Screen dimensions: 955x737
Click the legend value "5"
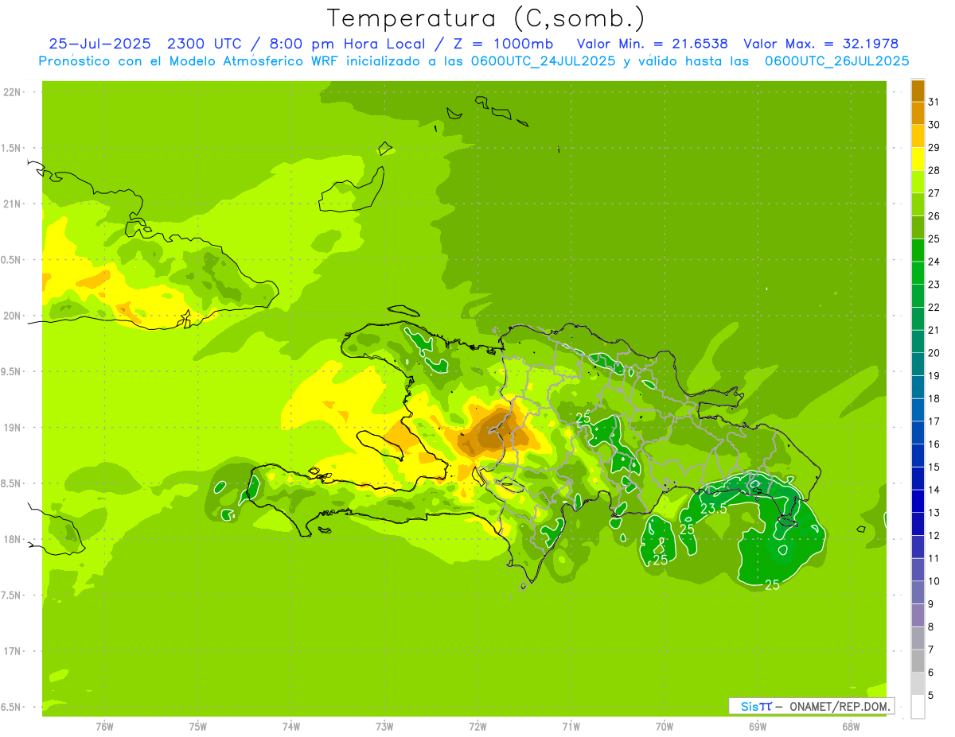click(x=931, y=695)
